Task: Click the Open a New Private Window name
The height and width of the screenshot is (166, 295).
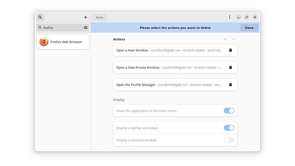Action: [x=138, y=67]
